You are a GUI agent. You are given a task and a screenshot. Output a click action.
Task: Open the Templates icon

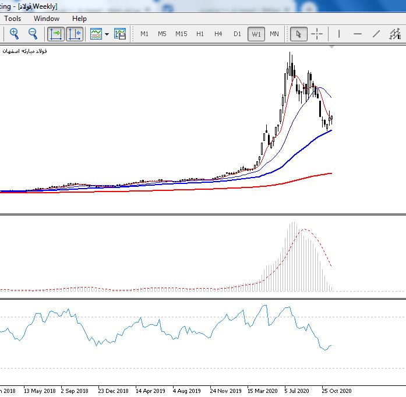[x=120, y=34]
